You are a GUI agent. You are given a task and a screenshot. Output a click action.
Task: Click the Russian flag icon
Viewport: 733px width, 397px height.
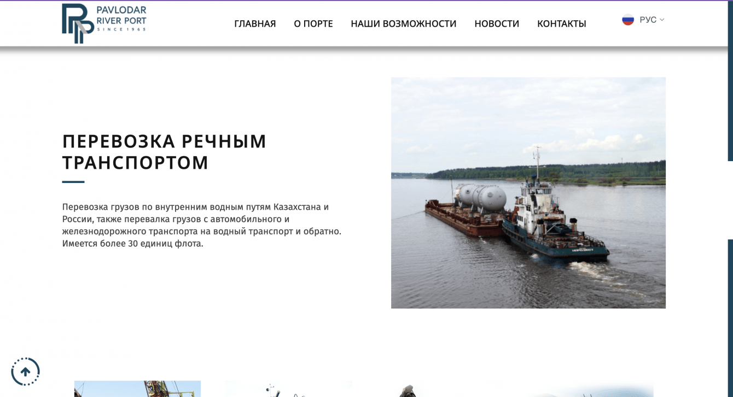point(628,20)
